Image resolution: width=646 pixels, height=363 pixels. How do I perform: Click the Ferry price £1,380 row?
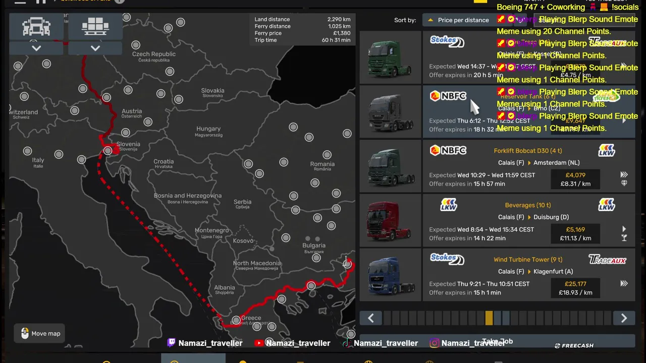302,33
